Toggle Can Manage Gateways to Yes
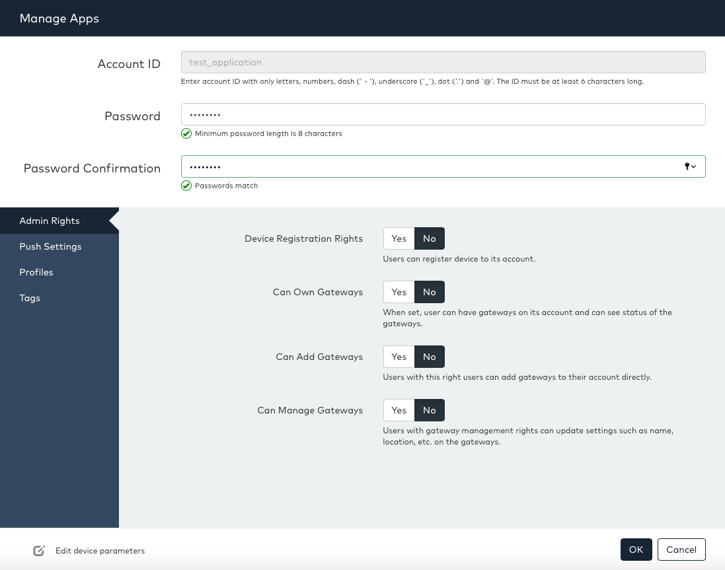This screenshot has width=725, height=570. 399,410
